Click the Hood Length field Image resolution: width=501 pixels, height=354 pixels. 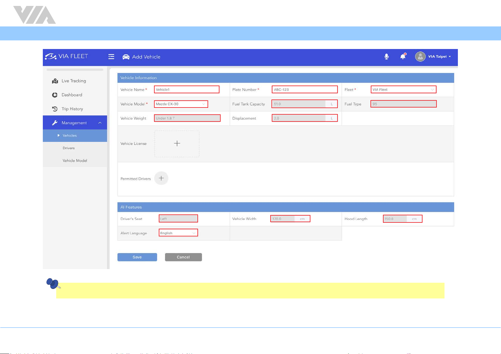click(403, 219)
